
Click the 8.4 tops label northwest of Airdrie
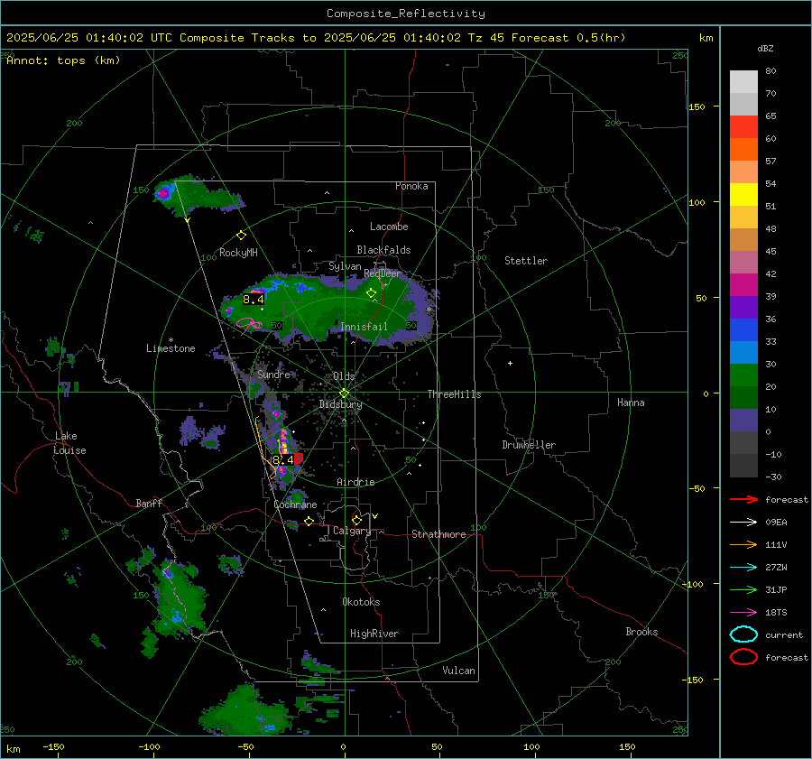pos(282,459)
